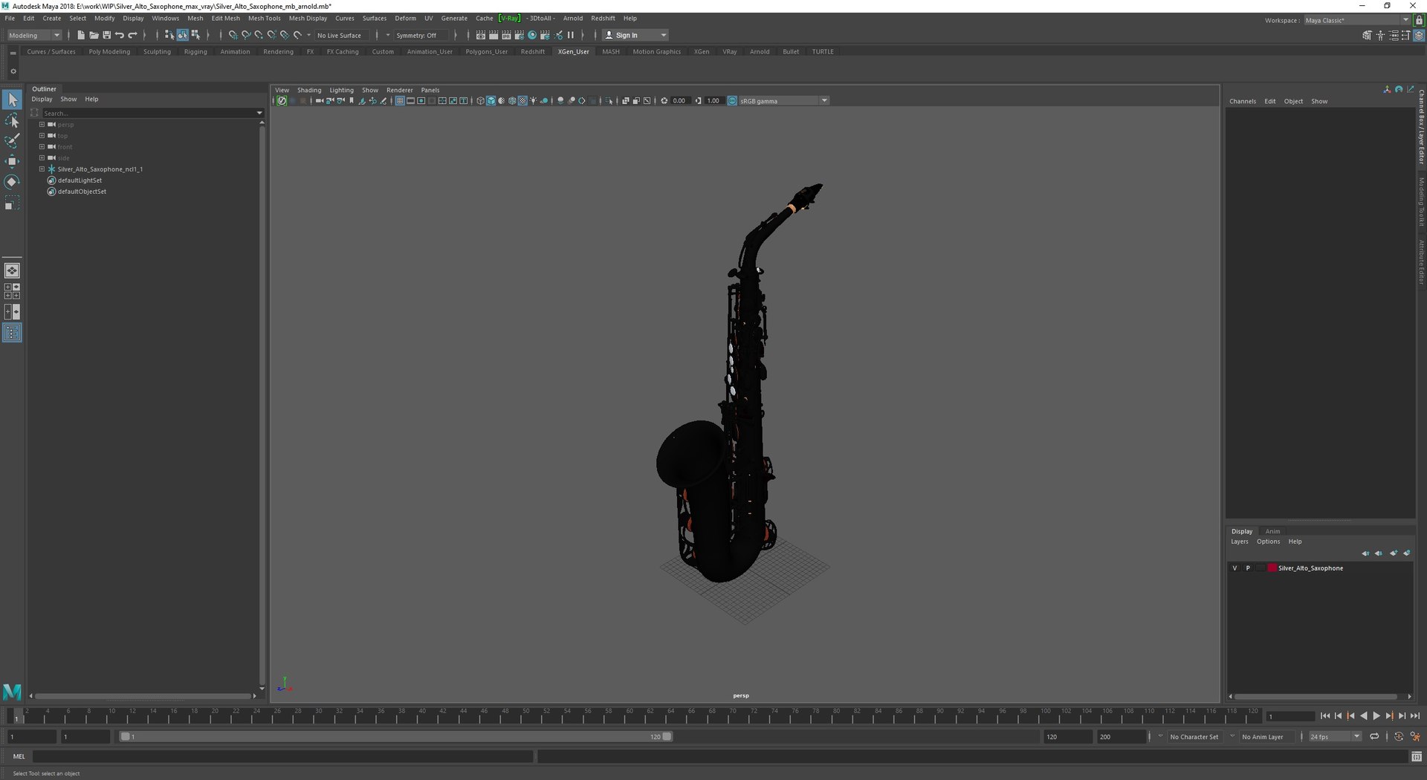Save the current scene

point(106,35)
